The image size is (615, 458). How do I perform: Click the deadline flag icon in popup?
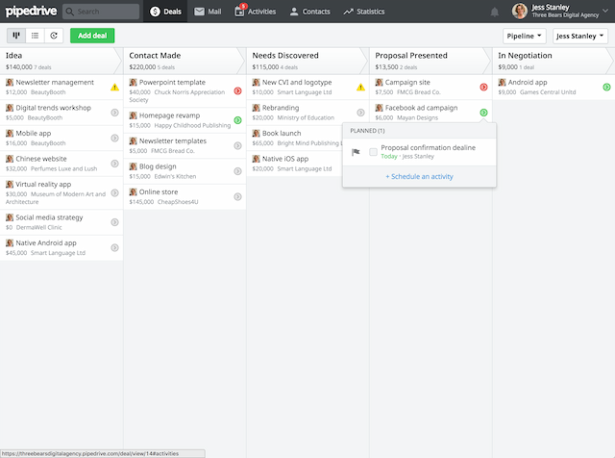coord(356,152)
